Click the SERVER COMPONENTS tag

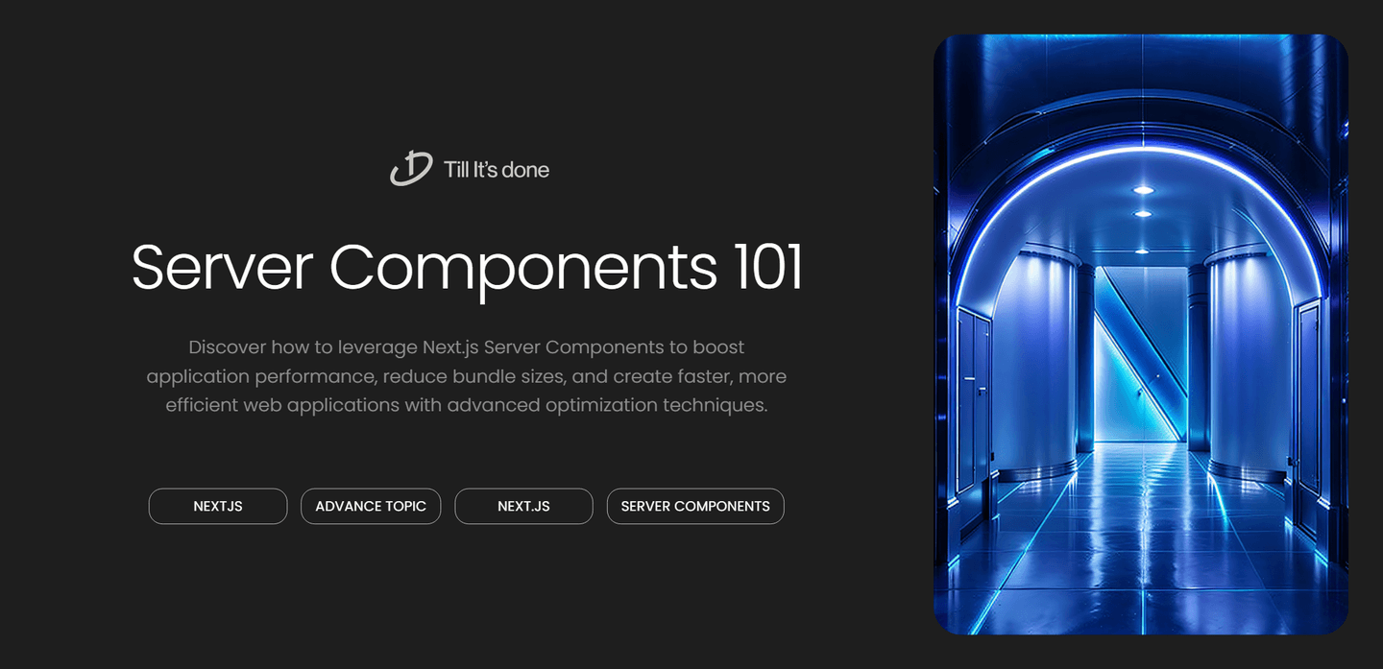[695, 506]
